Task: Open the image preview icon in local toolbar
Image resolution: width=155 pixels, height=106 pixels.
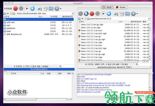Action: 40,9
